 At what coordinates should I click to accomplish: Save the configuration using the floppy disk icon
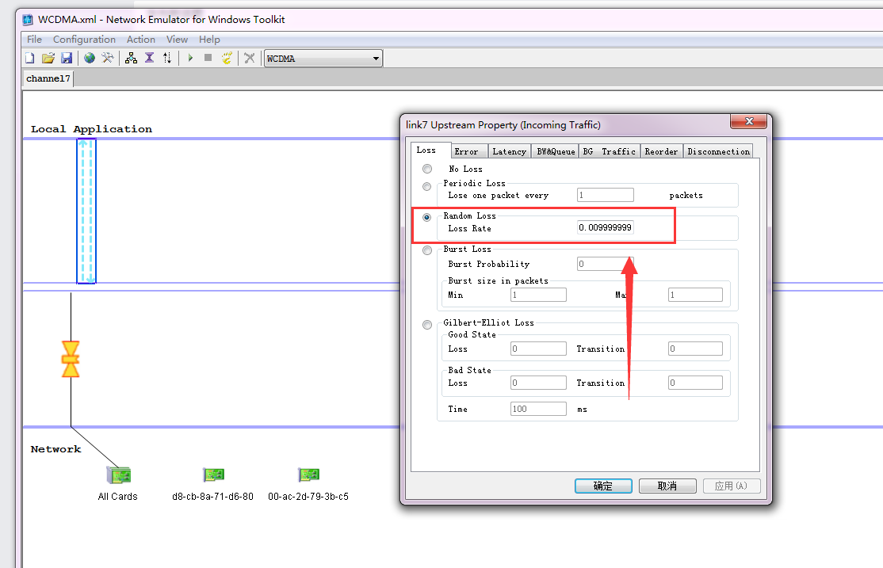click(67, 58)
